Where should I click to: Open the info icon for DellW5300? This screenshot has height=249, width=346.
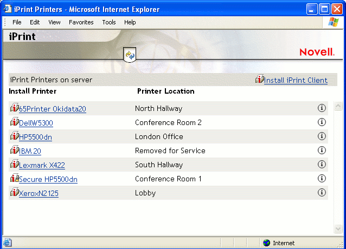pos(322,122)
